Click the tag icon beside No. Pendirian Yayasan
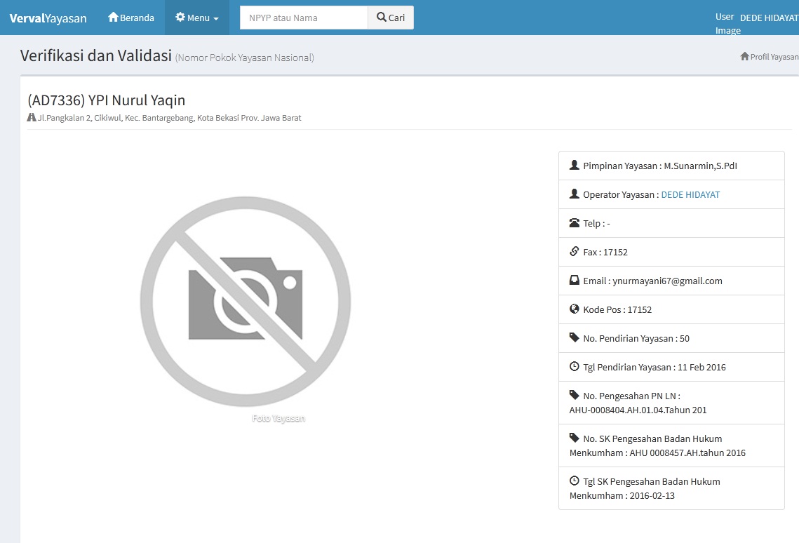Screen dimensions: 799x543 pos(574,338)
